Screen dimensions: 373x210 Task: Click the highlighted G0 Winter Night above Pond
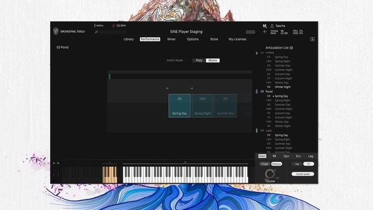pos(283,87)
